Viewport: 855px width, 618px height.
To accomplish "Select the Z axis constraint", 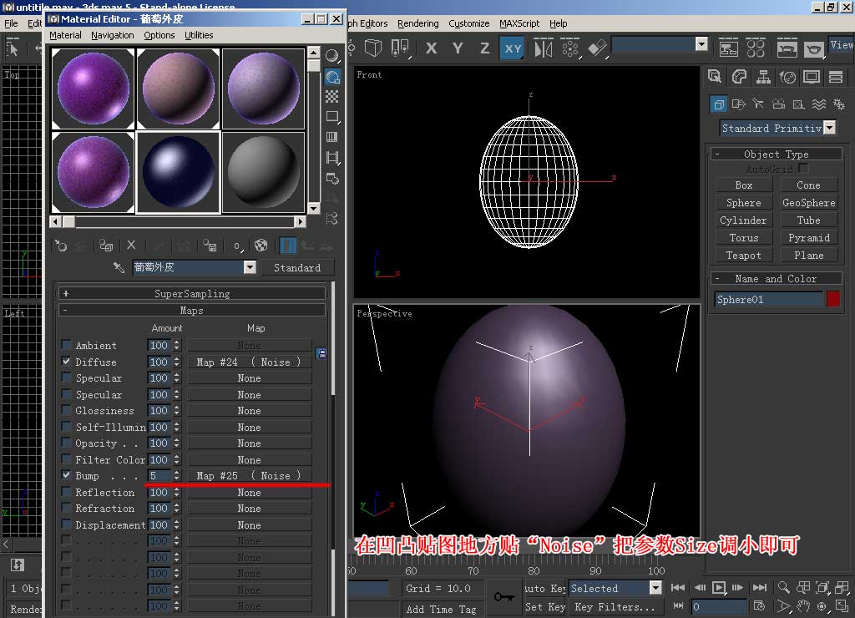I will click(485, 48).
